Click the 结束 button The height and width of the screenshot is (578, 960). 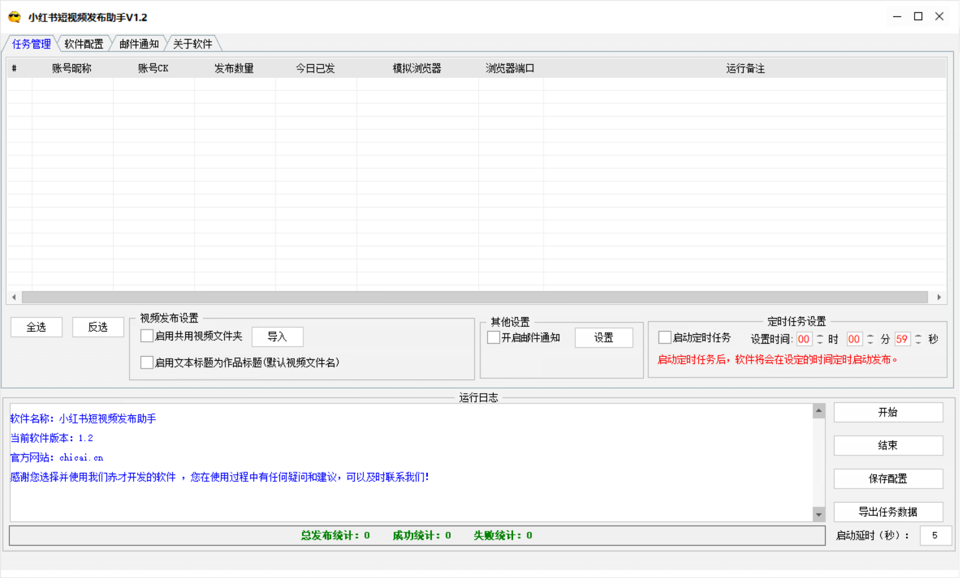(888, 446)
